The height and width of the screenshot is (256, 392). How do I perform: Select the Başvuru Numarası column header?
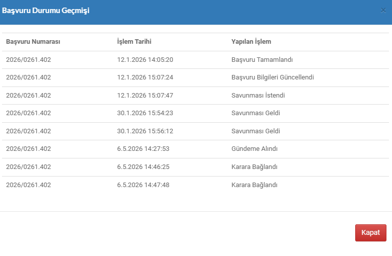point(33,42)
